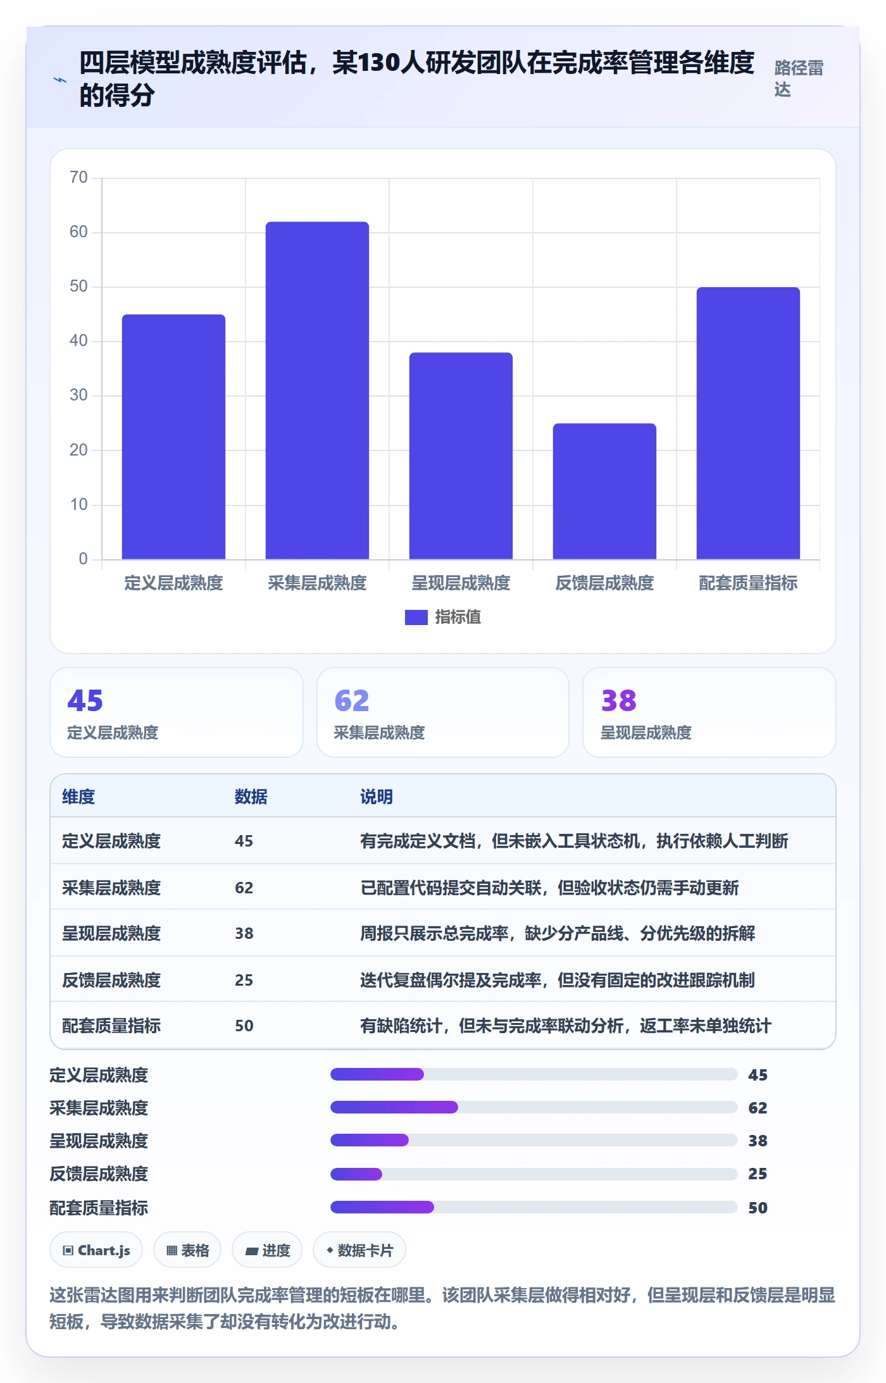The width and height of the screenshot is (886, 1383).
Task: Click the chart title heading text
Action: [x=416, y=79]
